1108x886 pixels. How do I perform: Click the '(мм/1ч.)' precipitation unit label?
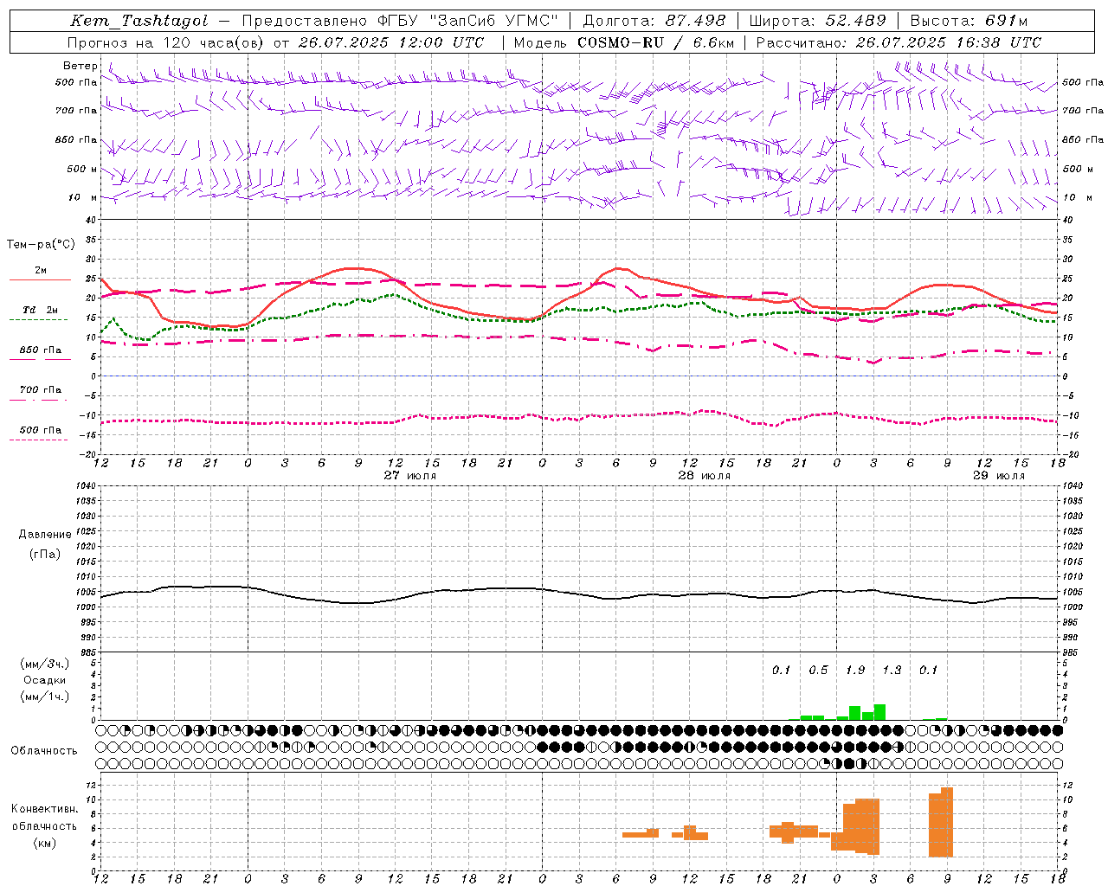pos(45,697)
